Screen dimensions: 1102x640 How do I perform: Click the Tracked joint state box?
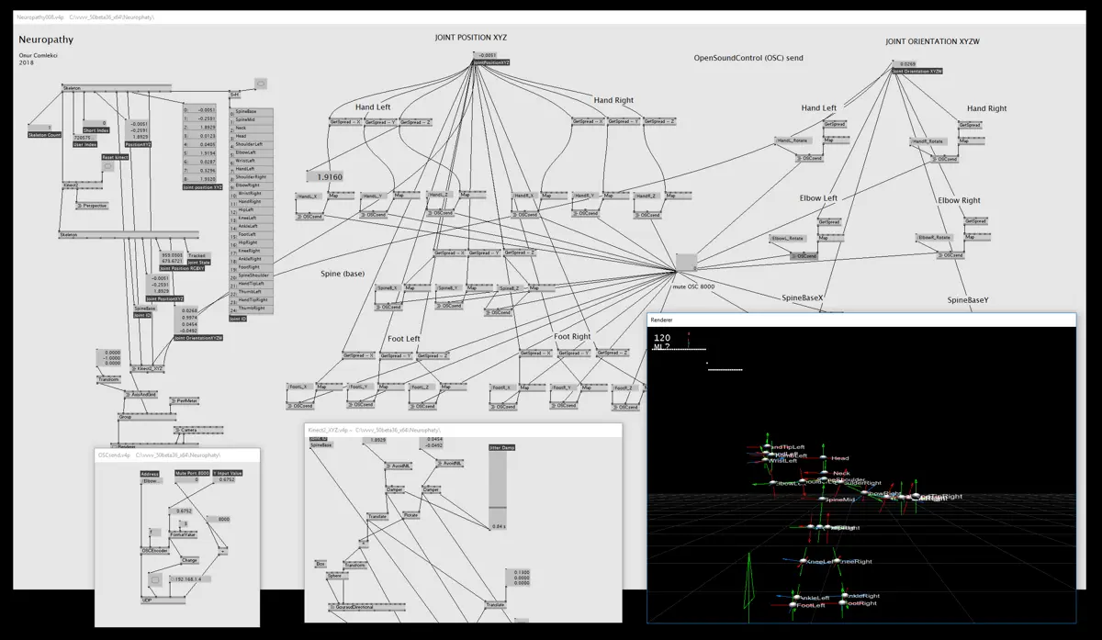[199, 255]
